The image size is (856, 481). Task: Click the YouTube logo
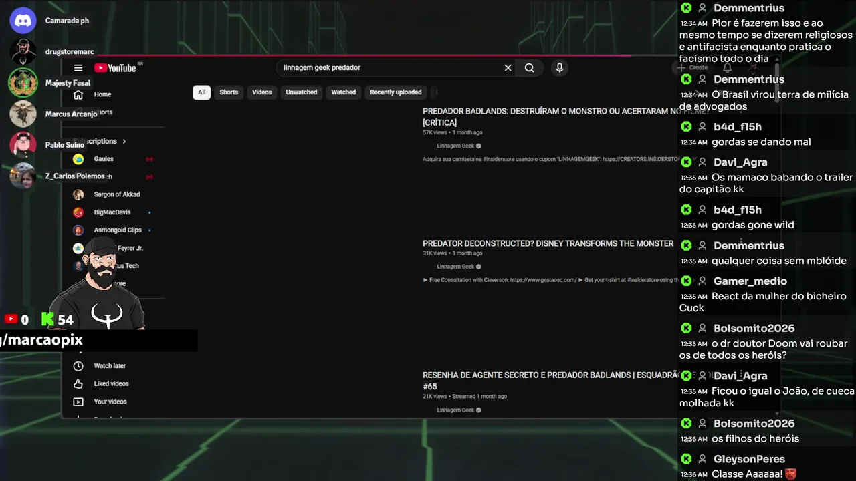click(x=115, y=68)
